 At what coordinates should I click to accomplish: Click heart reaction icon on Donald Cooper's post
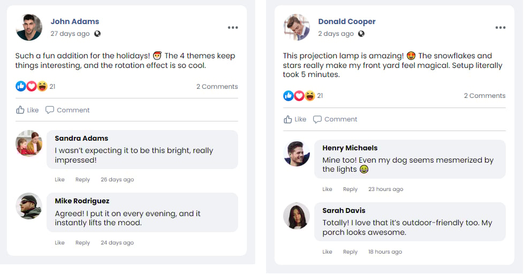point(299,96)
